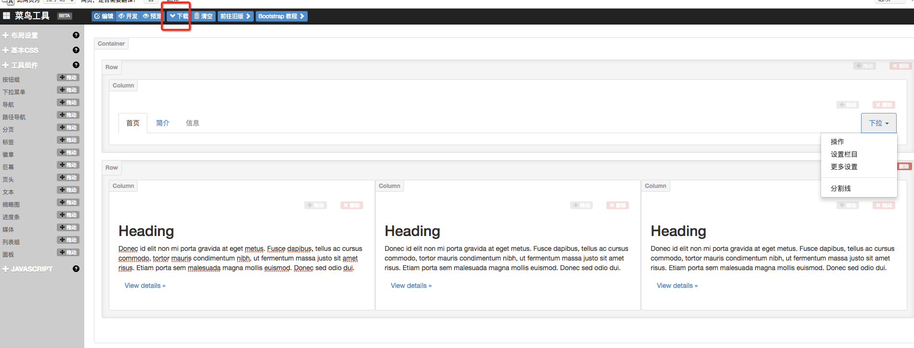The image size is (914, 348).
Task: Expand the JAVASCRIPT sidebar section
Action: [27, 269]
